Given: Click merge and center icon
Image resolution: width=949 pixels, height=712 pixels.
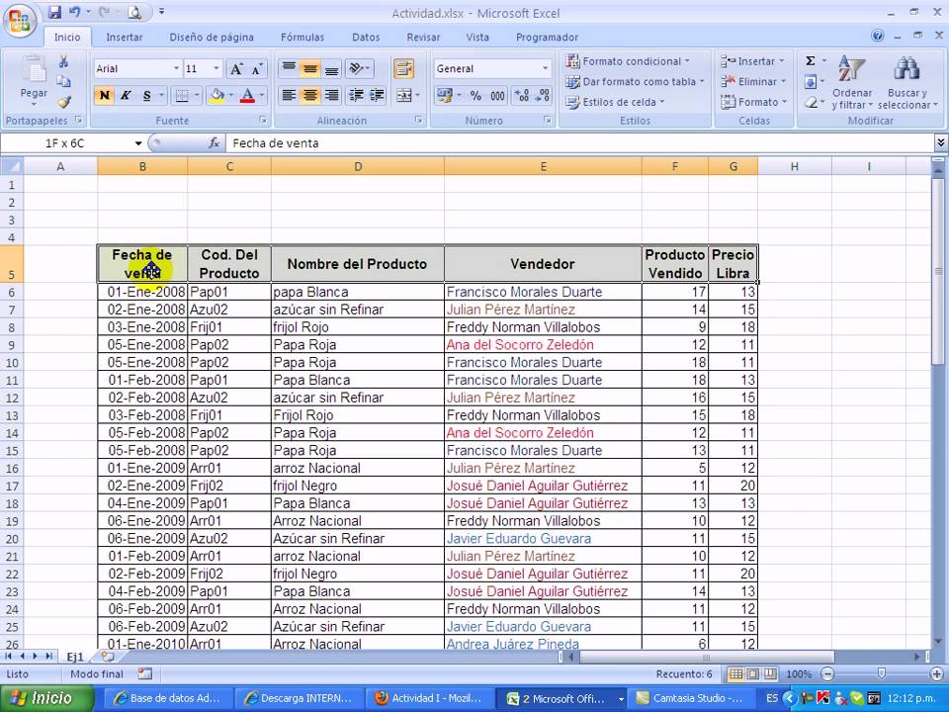Looking at the screenshot, I should point(403,95).
